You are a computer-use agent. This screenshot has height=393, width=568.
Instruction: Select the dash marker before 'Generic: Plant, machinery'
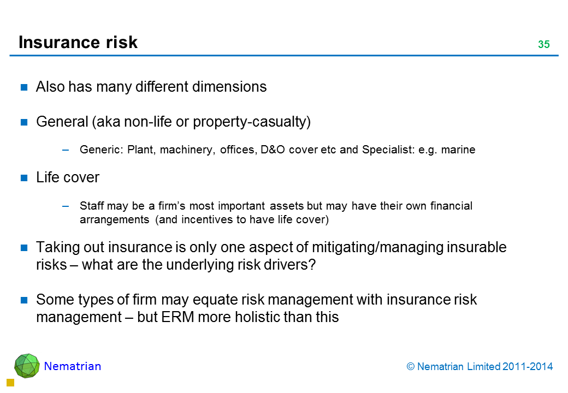point(66,151)
